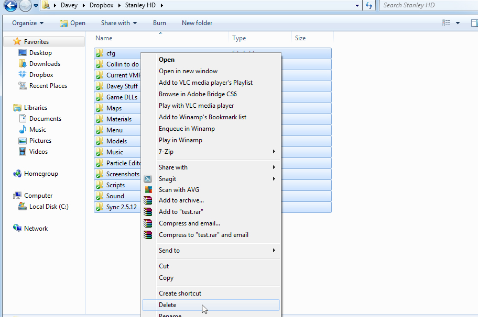Choose Add to archive... in context menu
Screen dimensions: 478x317
click(x=211, y=200)
